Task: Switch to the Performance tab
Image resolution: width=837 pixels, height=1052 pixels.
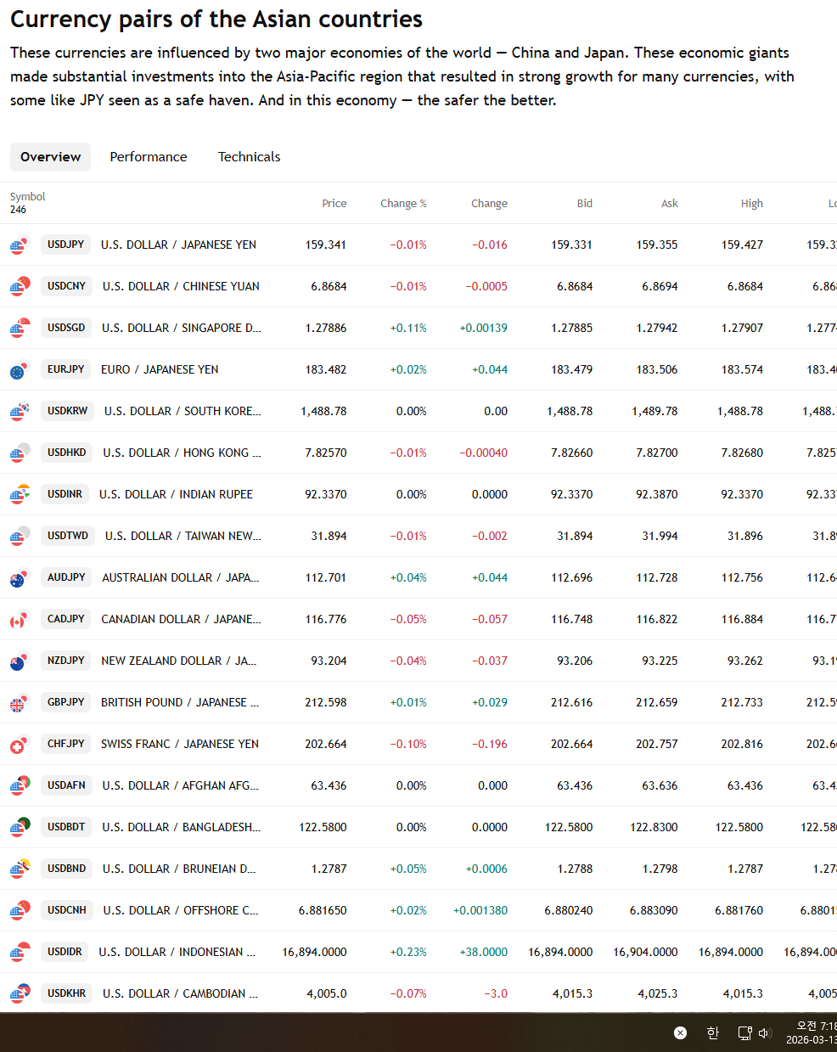Action: pos(149,157)
